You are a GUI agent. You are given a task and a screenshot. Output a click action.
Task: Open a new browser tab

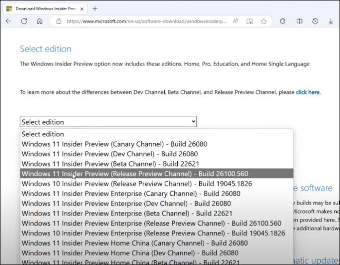coord(95,9)
